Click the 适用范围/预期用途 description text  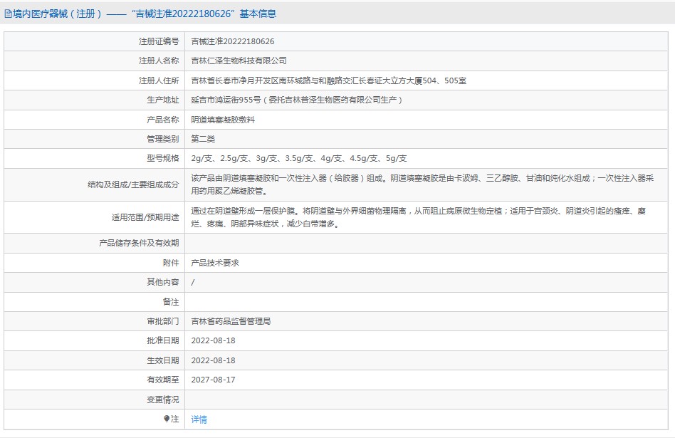tap(420, 217)
